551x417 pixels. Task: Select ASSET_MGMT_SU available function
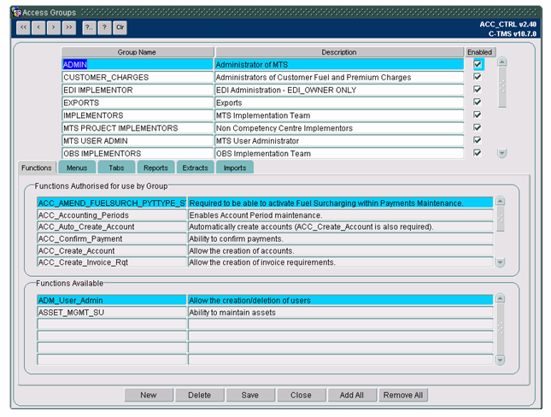(x=111, y=312)
